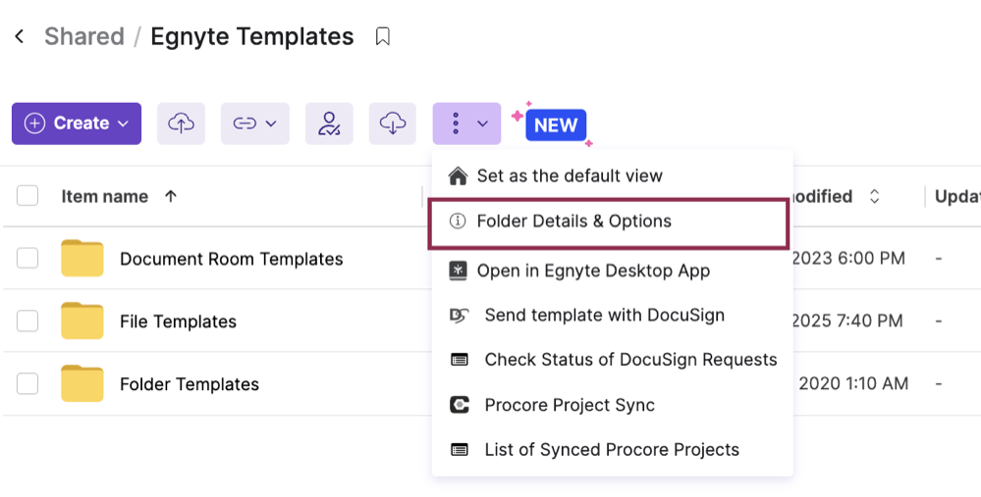The height and width of the screenshot is (497, 981).
Task: Check the Document Room Templates checkbox
Action: pyautogui.click(x=27, y=258)
